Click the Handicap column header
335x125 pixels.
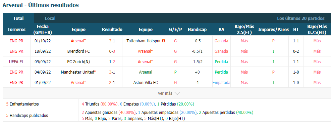pos(197,30)
